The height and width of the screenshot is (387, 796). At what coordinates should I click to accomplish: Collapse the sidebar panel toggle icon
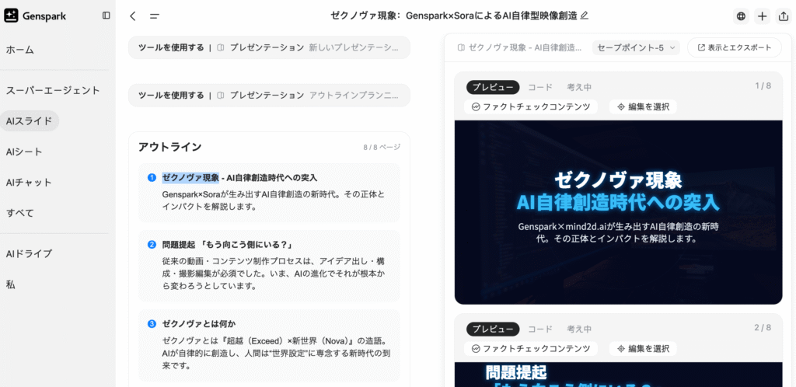pos(106,16)
